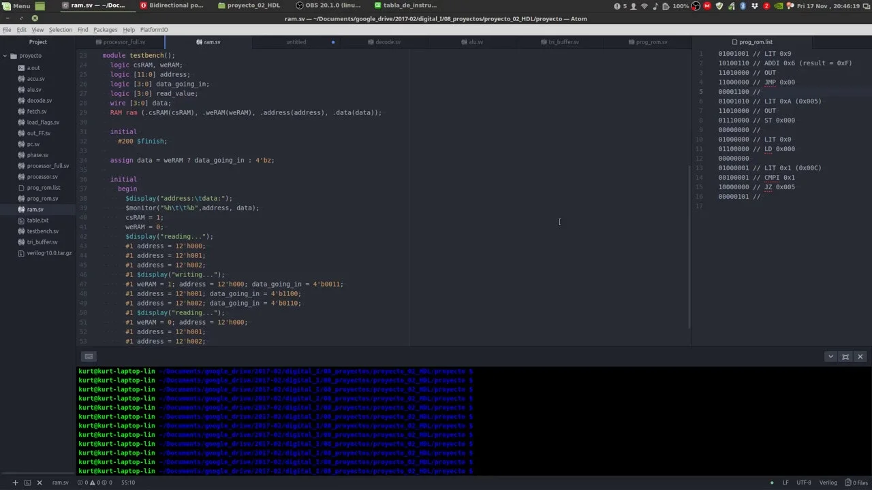872x490 pixels.
Task: Open a new terminal with plus icon
Action: point(15,483)
